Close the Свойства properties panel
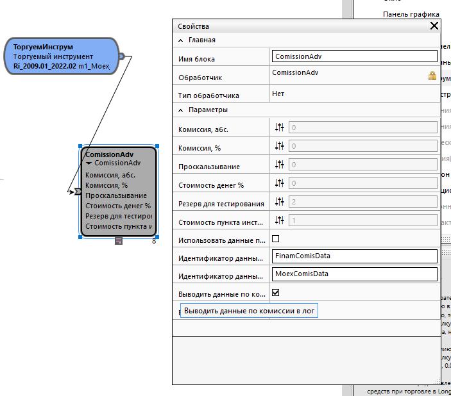 (434, 26)
